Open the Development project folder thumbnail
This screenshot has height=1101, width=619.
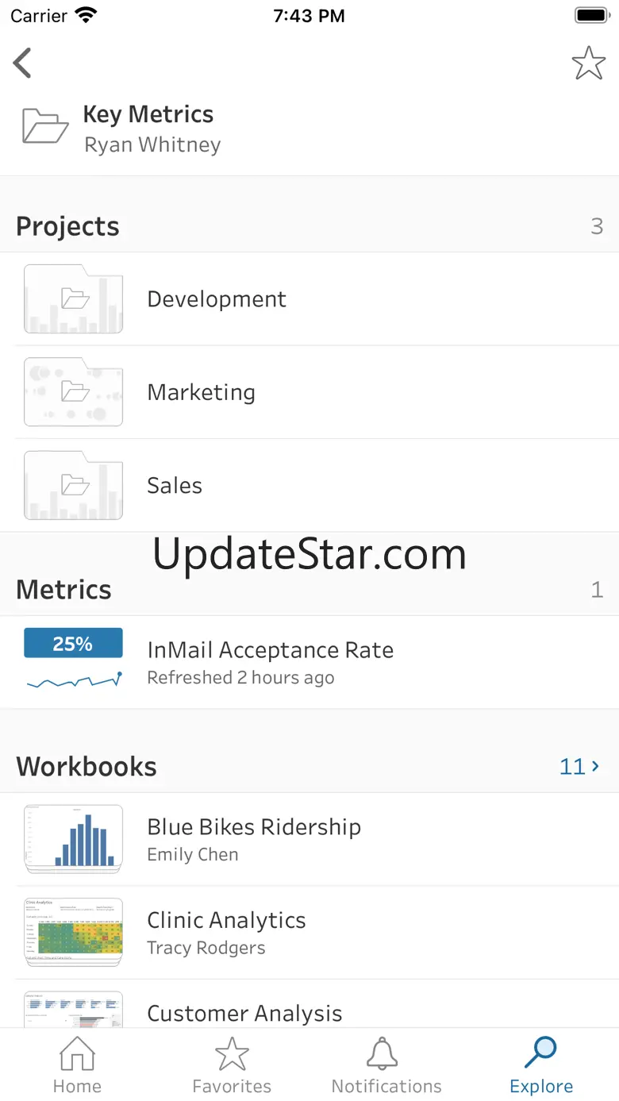73,299
